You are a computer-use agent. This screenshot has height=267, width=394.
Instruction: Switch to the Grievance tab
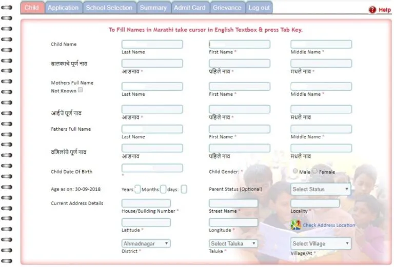coord(227,8)
